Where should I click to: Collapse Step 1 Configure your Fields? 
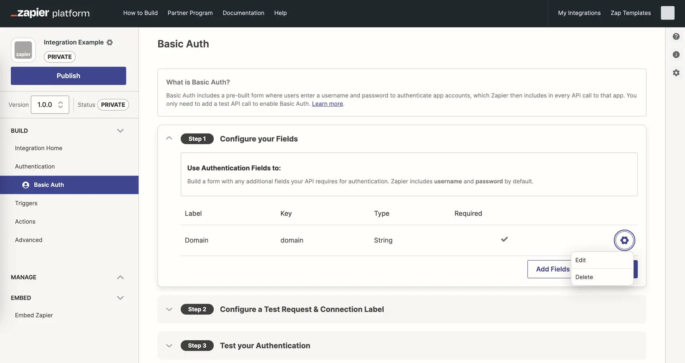pos(169,138)
